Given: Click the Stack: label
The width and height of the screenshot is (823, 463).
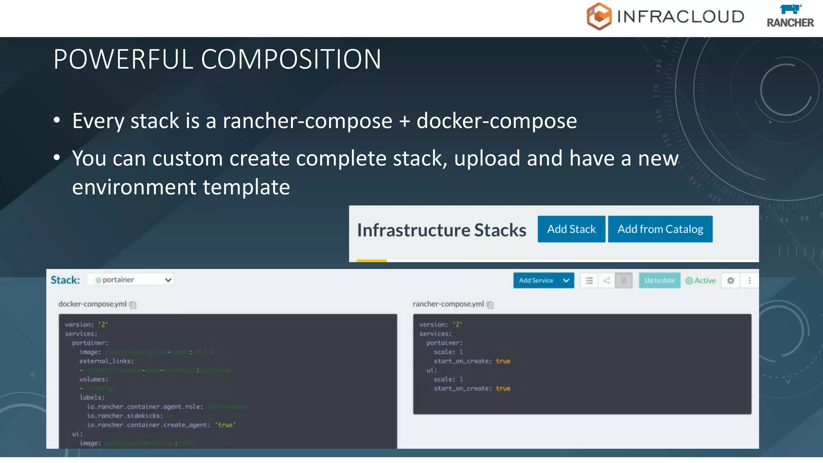Looking at the screenshot, I should pos(65,280).
